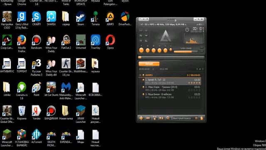Launch Counter-Strike 1.6_rus shortcut
The image size is (266, 150).
tap(66, 67)
